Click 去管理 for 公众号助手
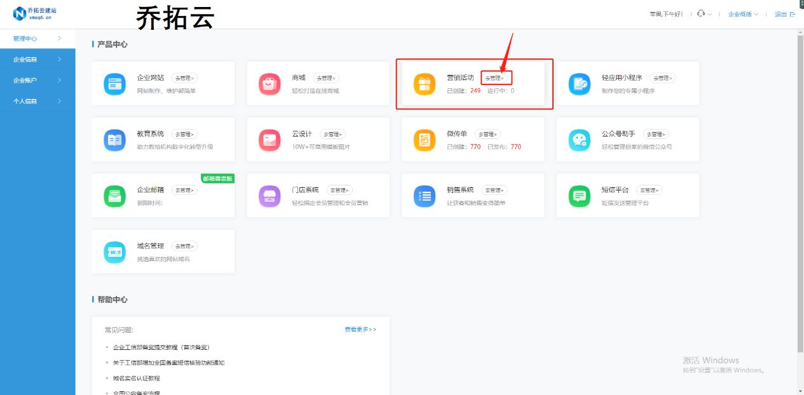 pyautogui.click(x=656, y=134)
